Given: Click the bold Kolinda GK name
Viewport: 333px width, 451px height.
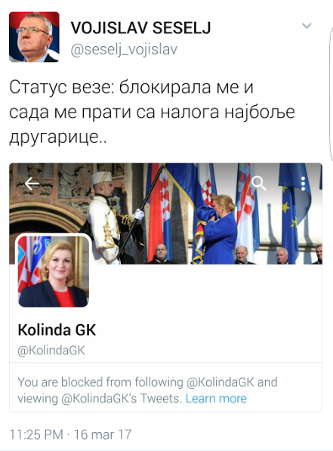Looking at the screenshot, I should (x=57, y=330).
